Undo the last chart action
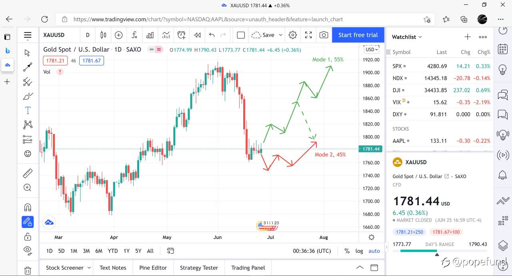 coord(212,35)
